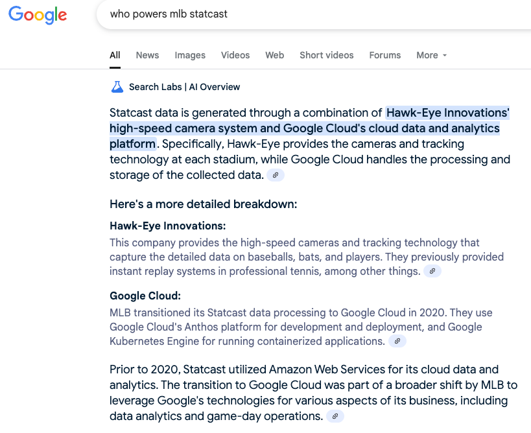531x433 pixels.
Task: Select the All results tab
Action: pos(115,55)
